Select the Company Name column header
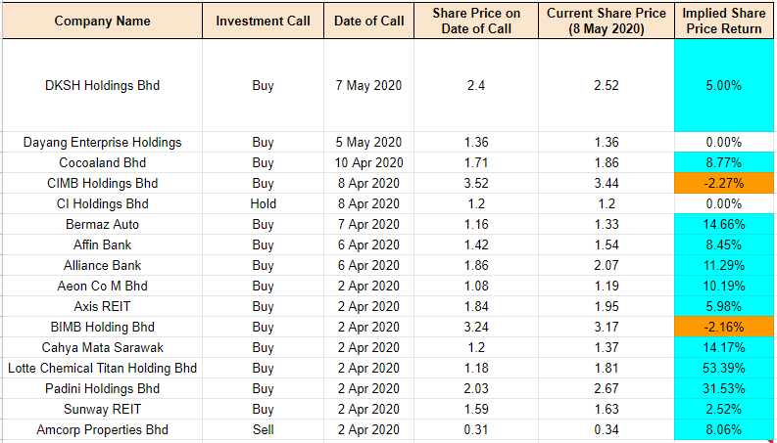 click(x=102, y=21)
